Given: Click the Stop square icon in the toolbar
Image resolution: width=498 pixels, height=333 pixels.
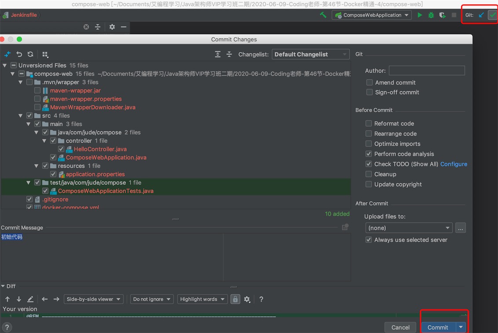Looking at the screenshot, I should click(454, 15).
